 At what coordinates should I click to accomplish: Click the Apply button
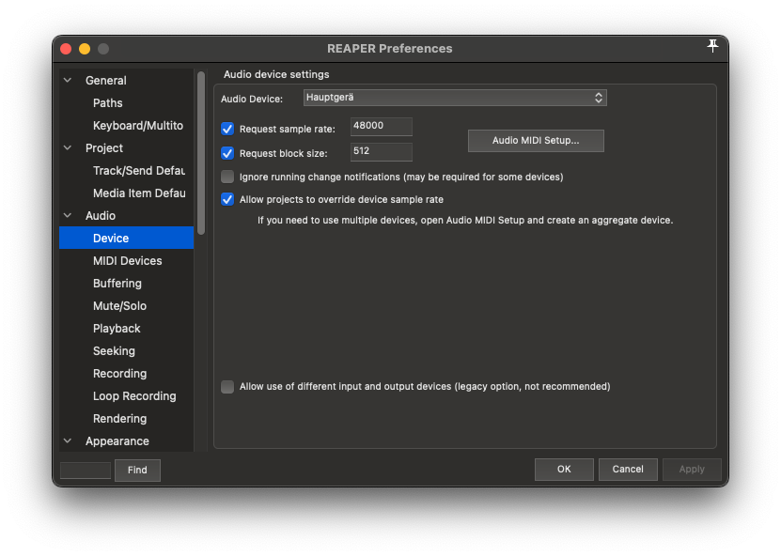pyautogui.click(x=692, y=470)
